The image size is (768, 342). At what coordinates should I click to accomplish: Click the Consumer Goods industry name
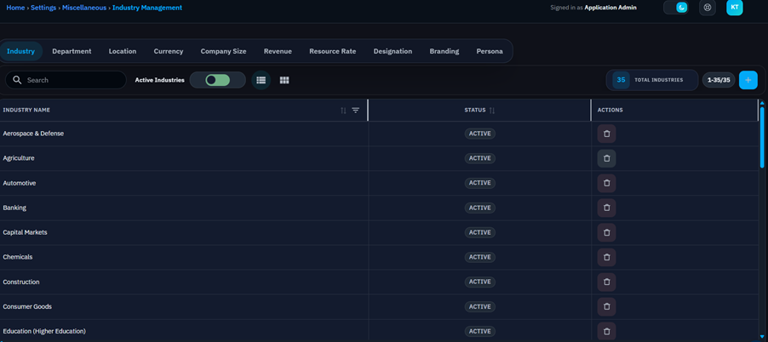[x=27, y=307]
